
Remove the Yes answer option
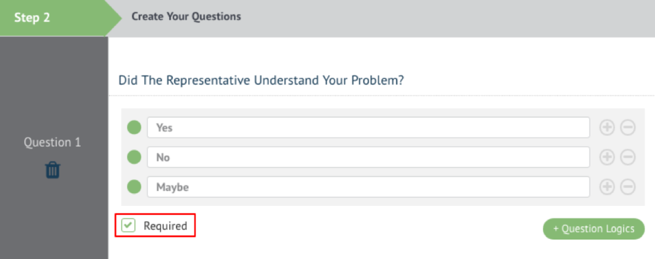pos(628,128)
